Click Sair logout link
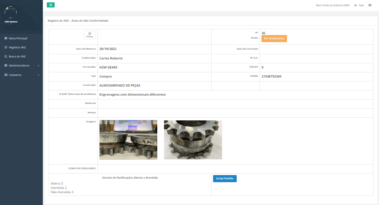This screenshot has width=379, height=205. click(x=361, y=6)
